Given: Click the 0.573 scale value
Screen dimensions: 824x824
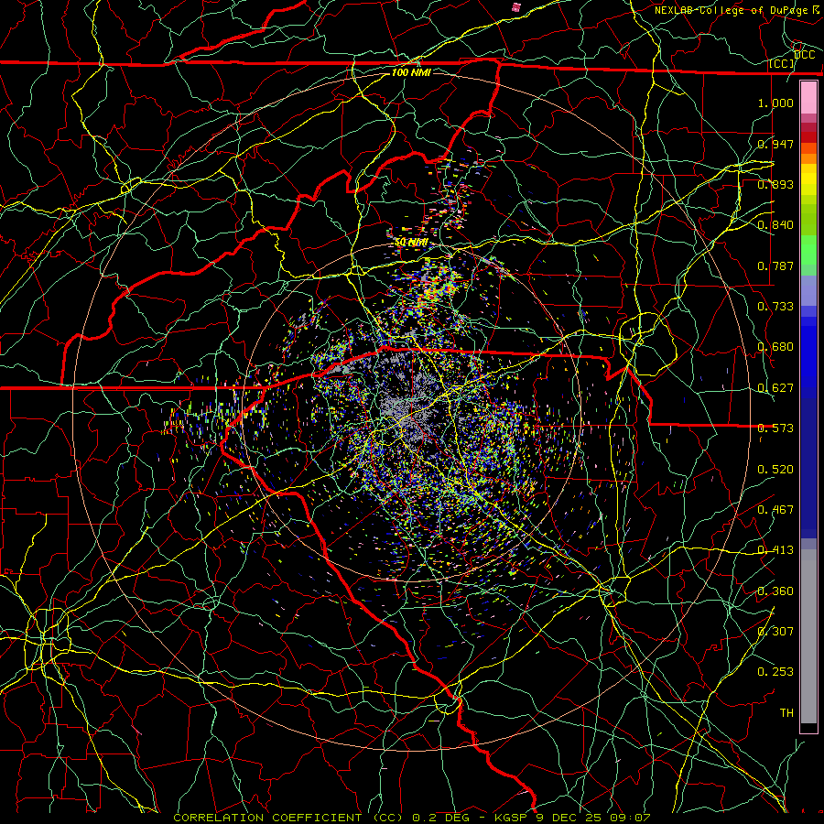Looking at the screenshot, I should [775, 428].
